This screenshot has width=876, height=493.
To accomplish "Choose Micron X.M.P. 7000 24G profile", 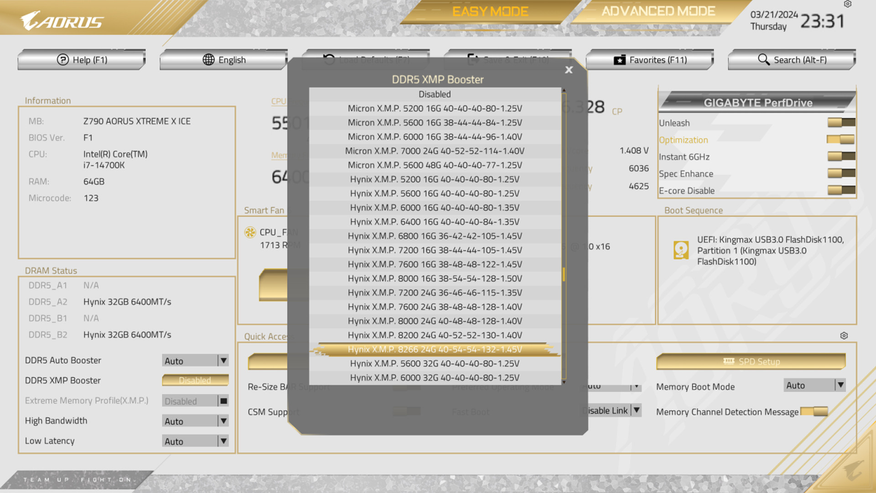I will [435, 151].
